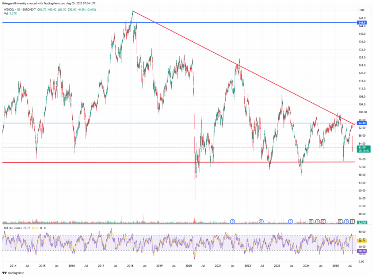Click the blue 94.40 price label

(362, 123)
